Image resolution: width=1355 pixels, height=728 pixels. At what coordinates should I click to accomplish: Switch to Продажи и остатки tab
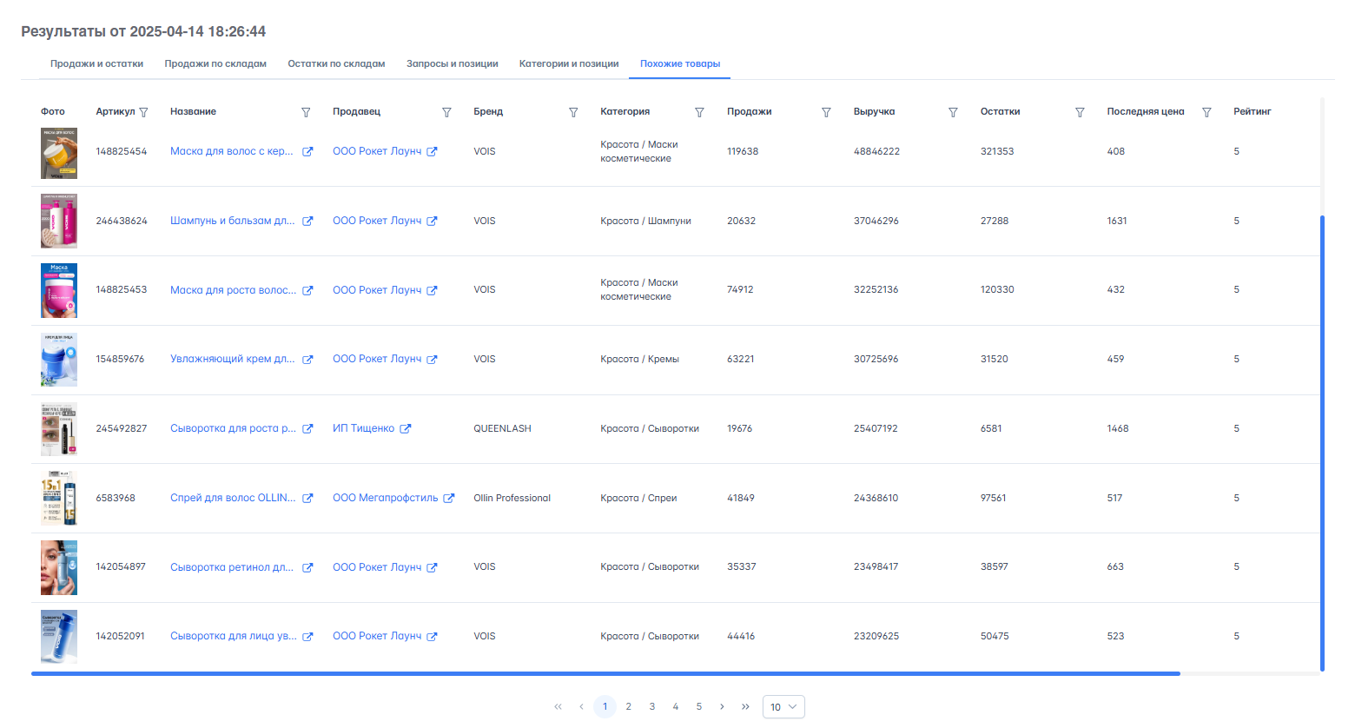[96, 63]
